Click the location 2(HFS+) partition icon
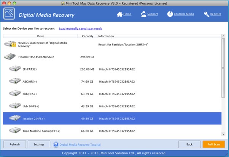229x157 pixels. [15, 118]
